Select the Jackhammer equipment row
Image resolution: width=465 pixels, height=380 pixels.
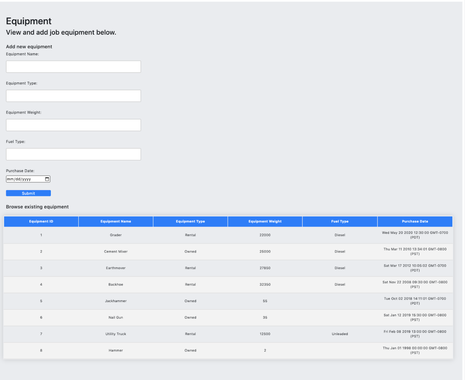point(190,301)
